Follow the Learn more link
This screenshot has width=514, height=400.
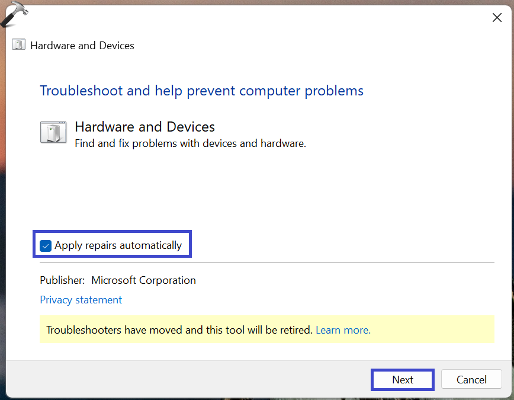pos(343,330)
